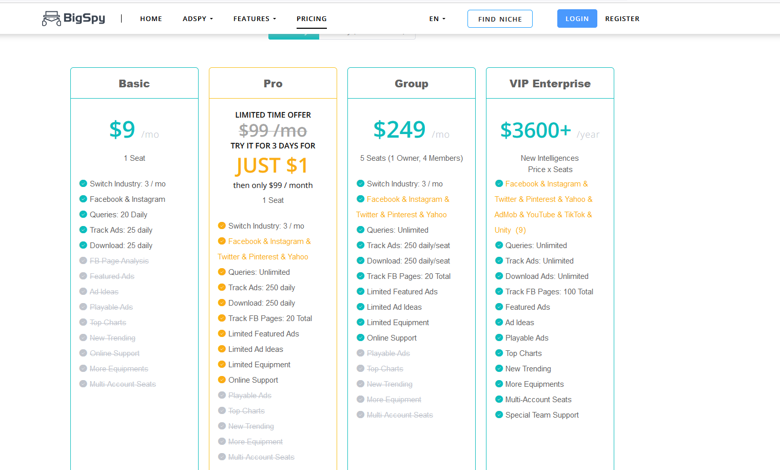Click Pro 'Facebook & Instagram &' orange text
The width and height of the screenshot is (780, 470).
pos(269,241)
